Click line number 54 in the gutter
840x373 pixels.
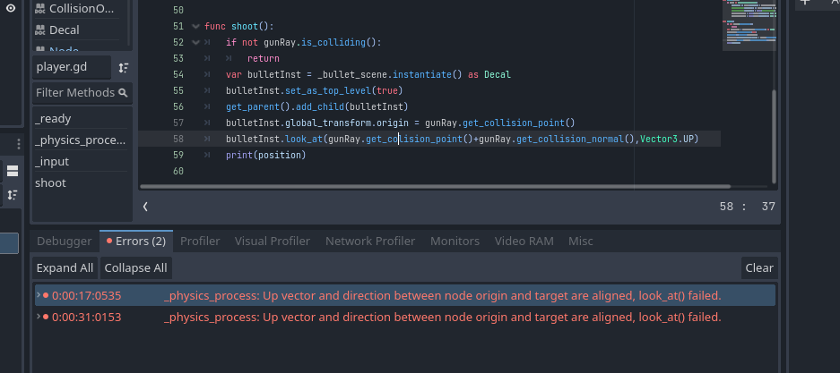(178, 75)
